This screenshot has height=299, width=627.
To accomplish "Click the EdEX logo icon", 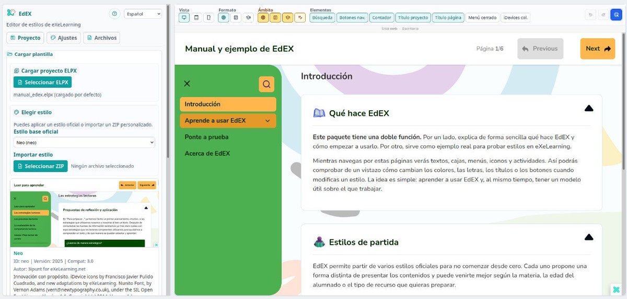I will 11,13.
